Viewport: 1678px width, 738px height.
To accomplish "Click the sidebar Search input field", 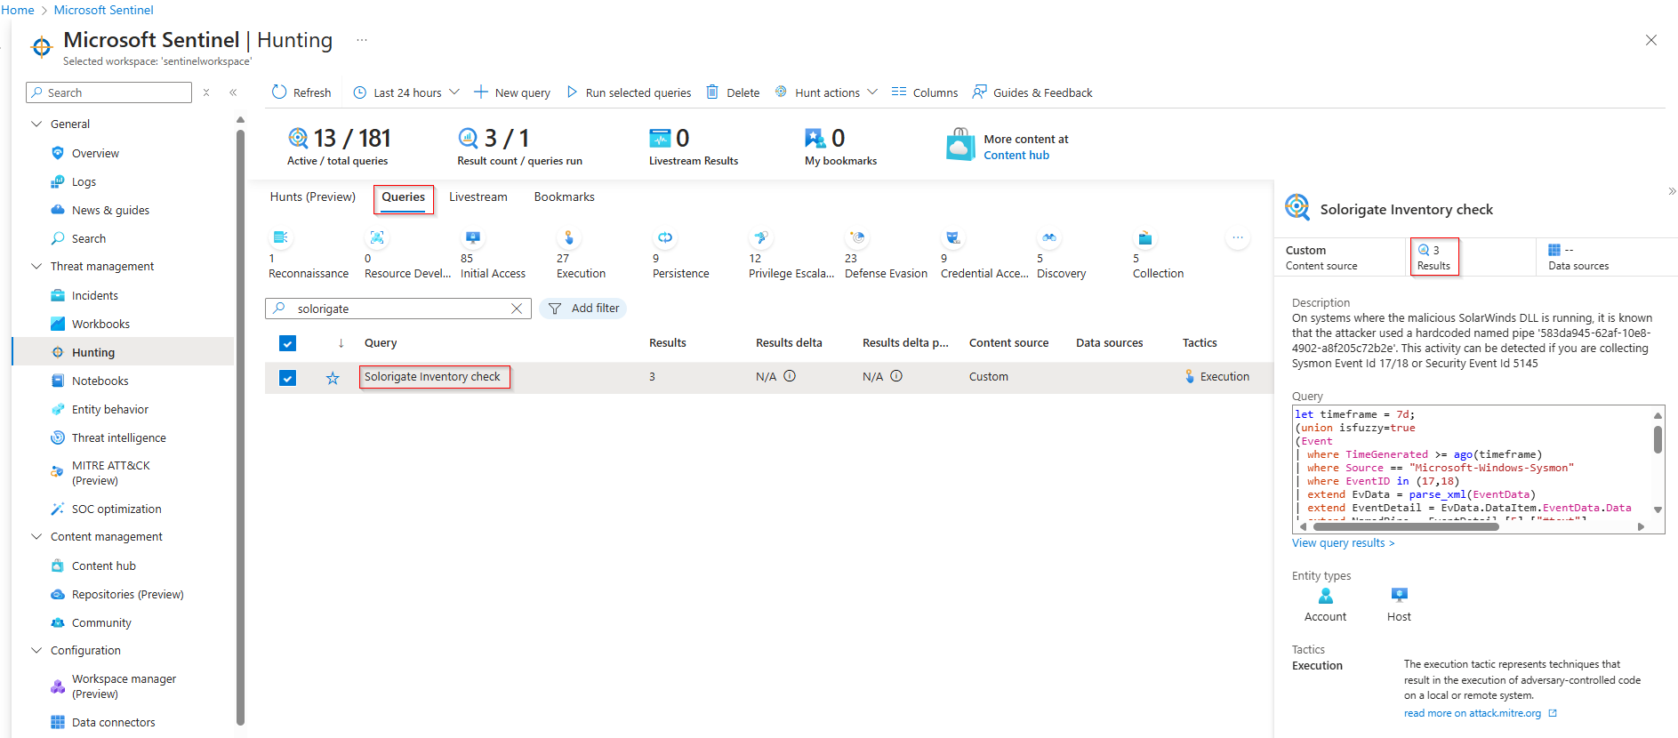I will click(109, 92).
